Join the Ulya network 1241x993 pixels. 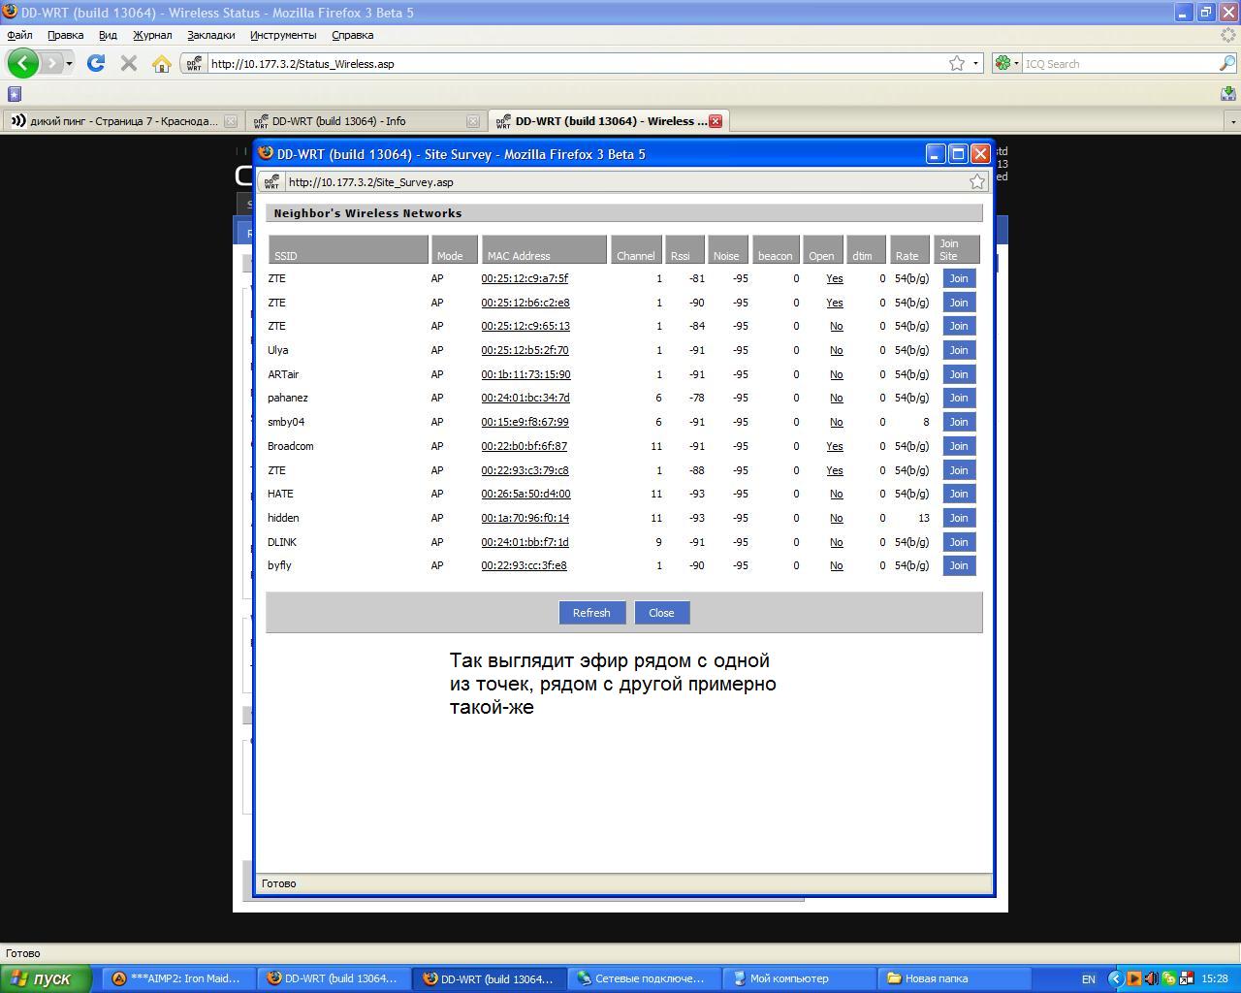point(959,350)
